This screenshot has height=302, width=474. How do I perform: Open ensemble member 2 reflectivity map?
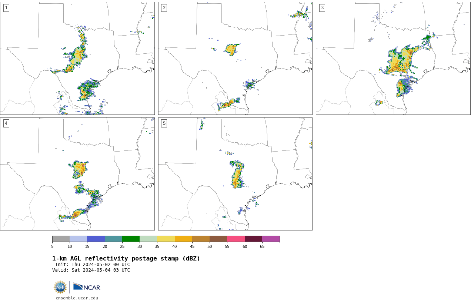pos(235,58)
